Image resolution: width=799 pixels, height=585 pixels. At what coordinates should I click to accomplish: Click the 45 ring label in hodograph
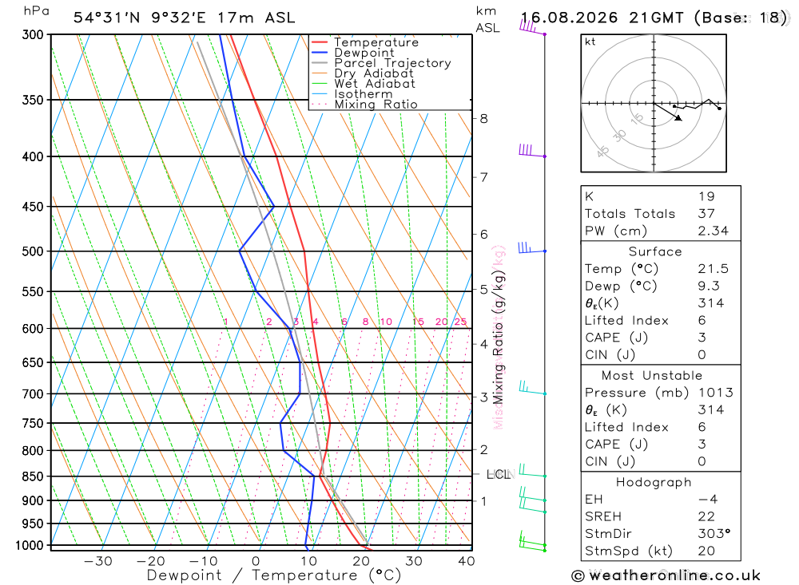point(602,152)
